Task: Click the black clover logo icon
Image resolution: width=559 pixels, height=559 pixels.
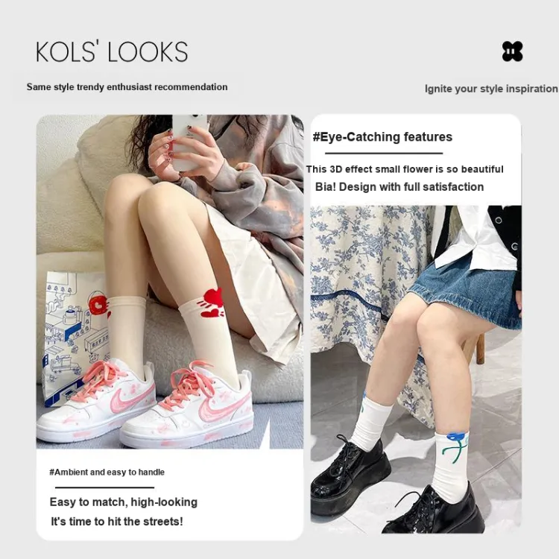Action: (512, 51)
